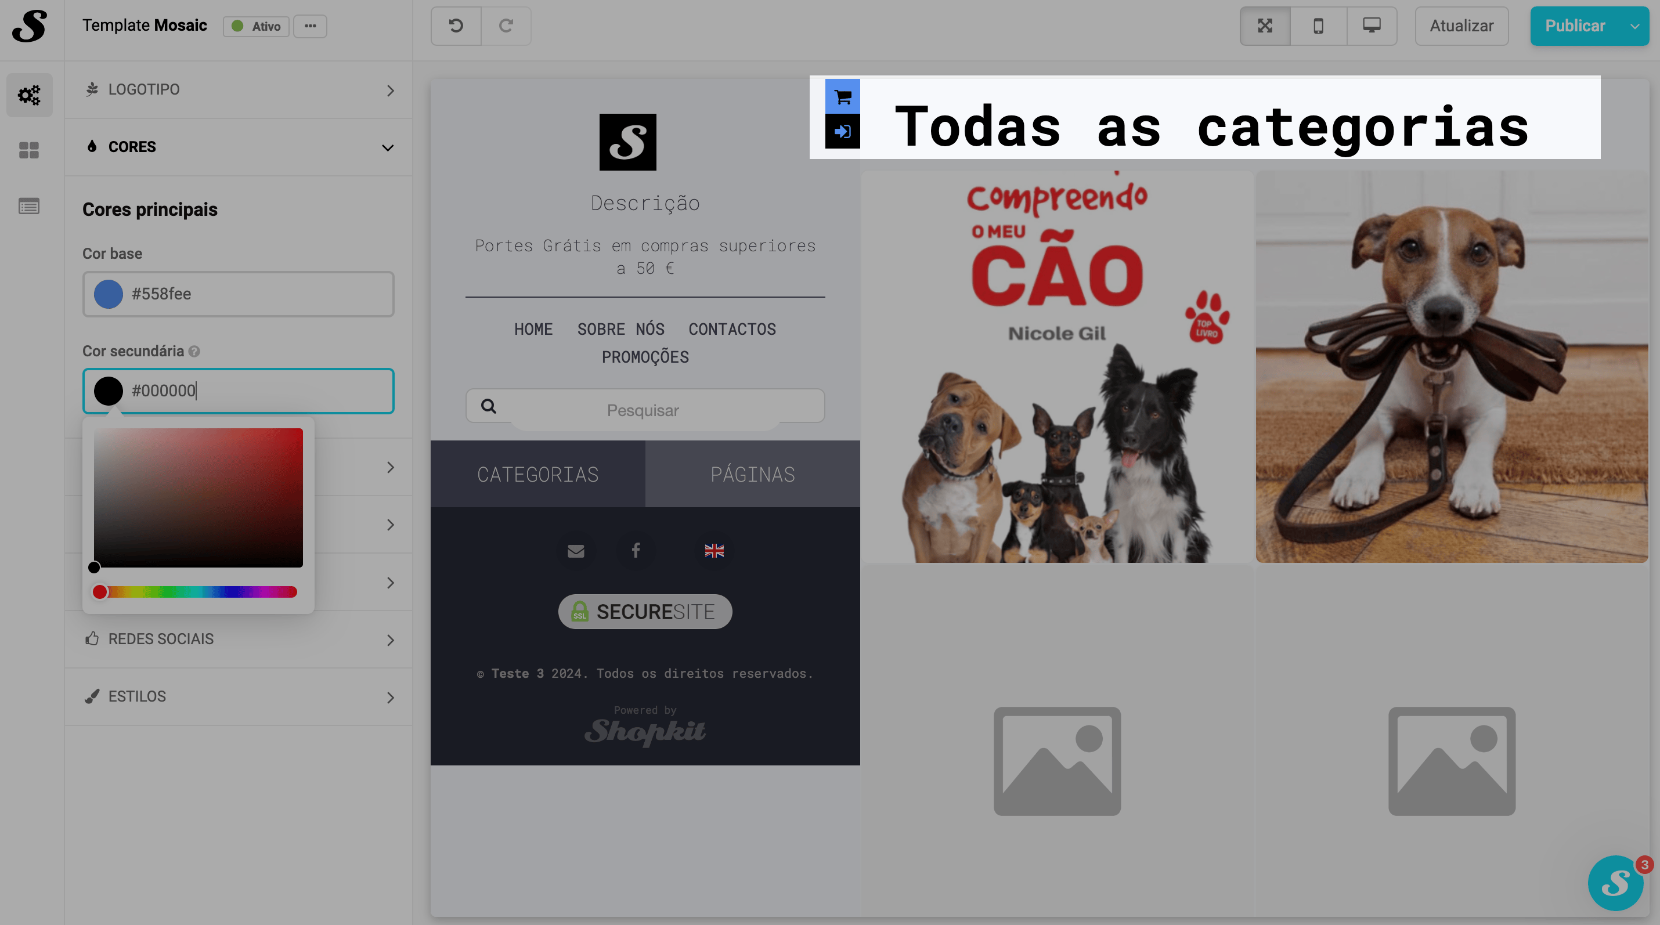
Task: Select the PÁGINAS tab in preview
Action: click(x=752, y=474)
